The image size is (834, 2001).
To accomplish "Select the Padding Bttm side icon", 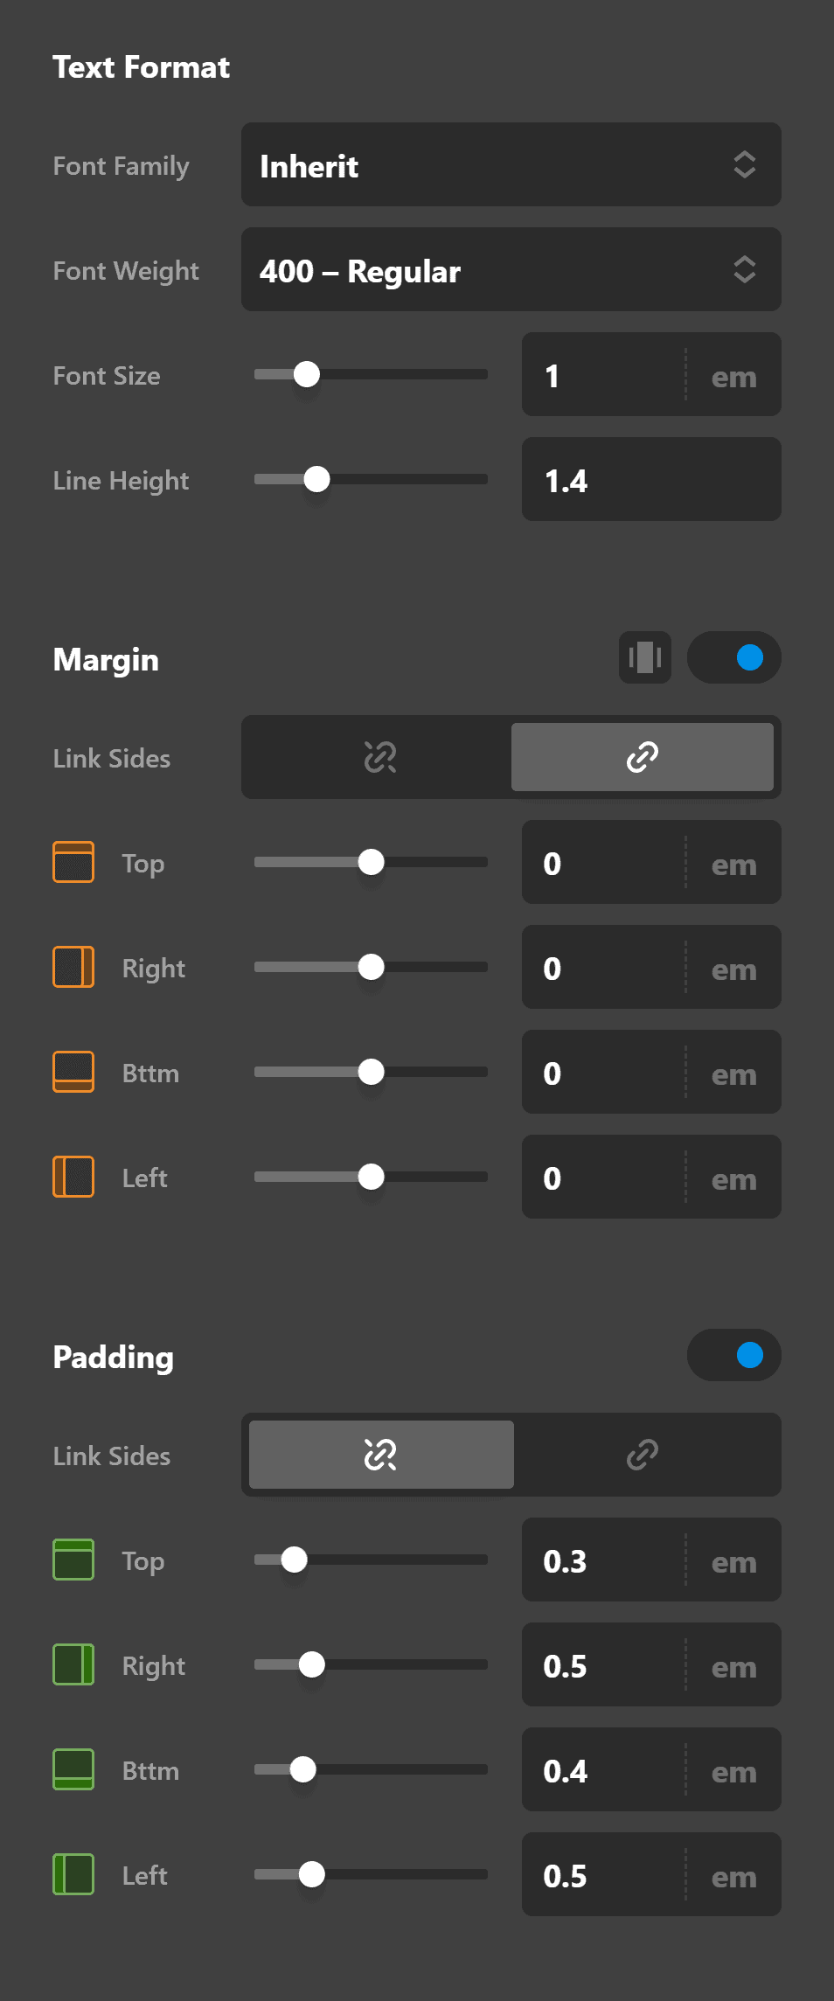I will point(73,1770).
